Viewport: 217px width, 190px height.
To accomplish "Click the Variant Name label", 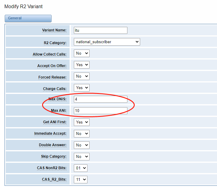I will 54,30.
